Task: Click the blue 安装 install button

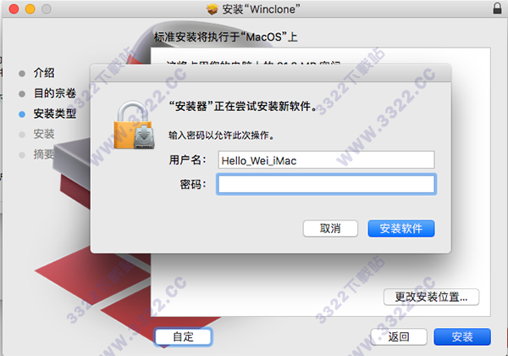Action: point(462,337)
